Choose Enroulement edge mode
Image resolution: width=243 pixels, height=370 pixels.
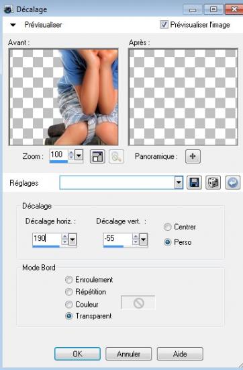tap(68, 280)
